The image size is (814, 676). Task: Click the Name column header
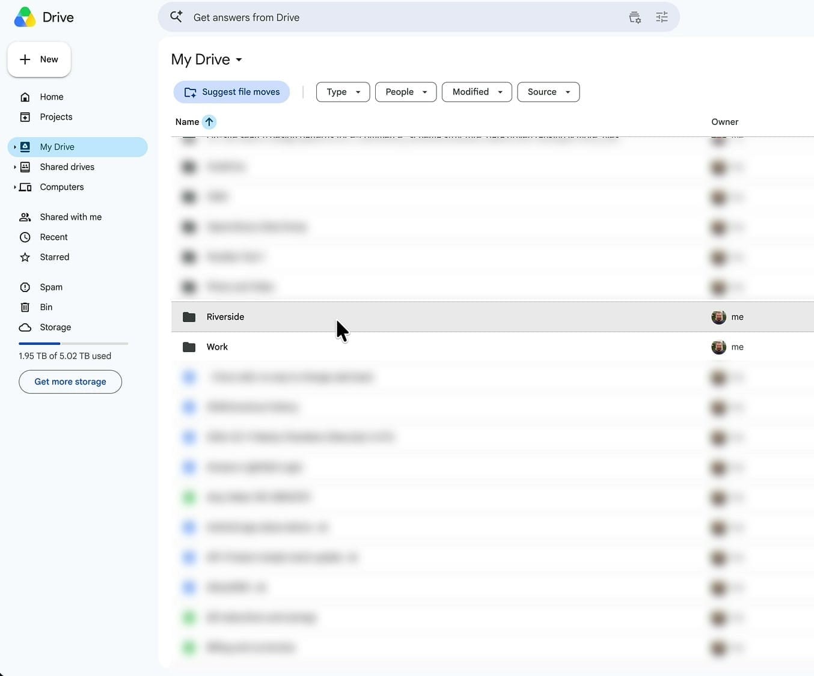click(x=187, y=122)
